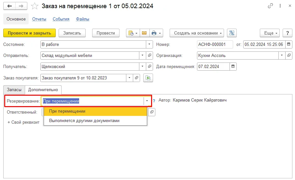Viewport: 295px width, 180px height.
Task: Open the document structure icon button
Action: [232, 33]
